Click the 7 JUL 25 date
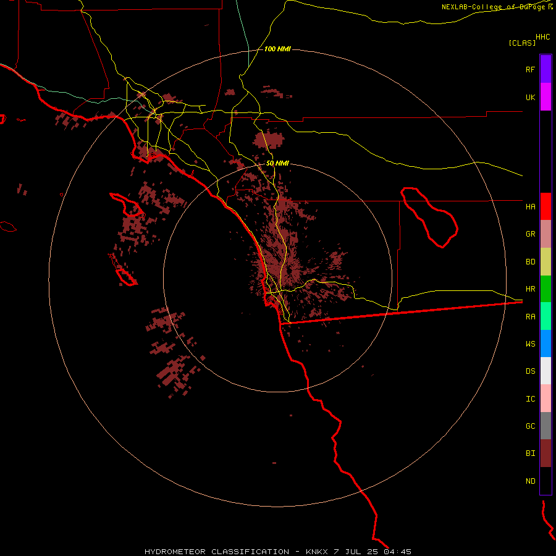556x556 pixels. pyautogui.click(x=356, y=552)
